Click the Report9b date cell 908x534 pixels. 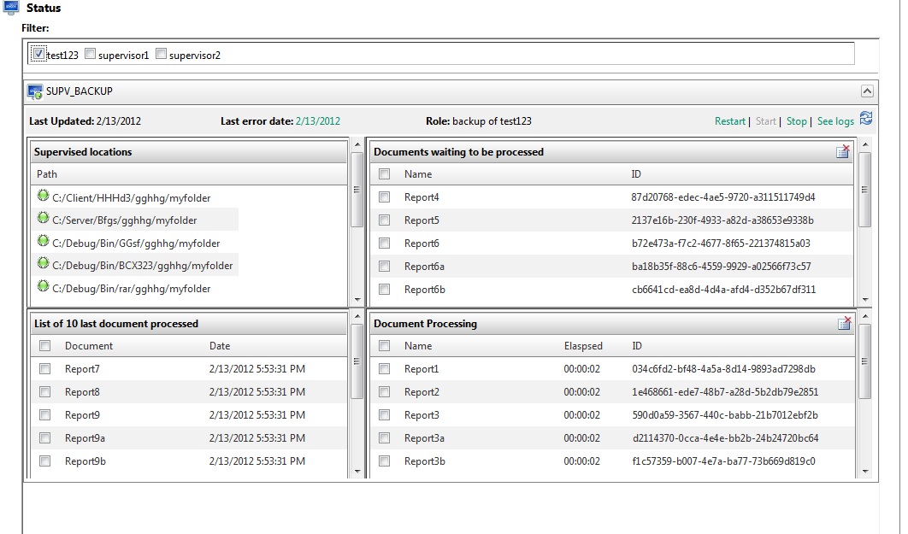[257, 461]
